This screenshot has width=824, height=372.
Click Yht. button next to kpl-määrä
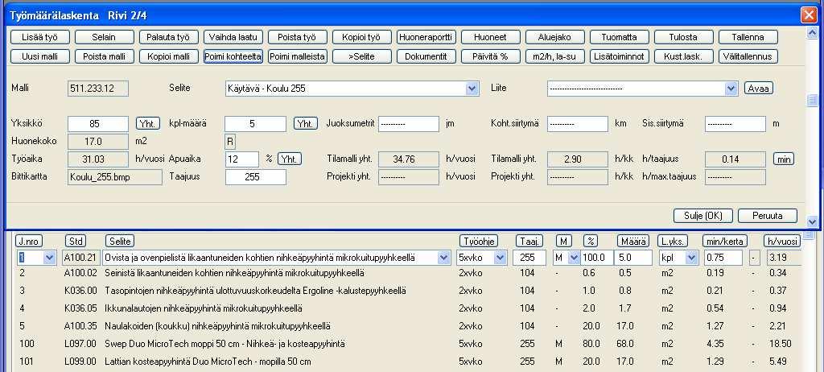(x=305, y=124)
